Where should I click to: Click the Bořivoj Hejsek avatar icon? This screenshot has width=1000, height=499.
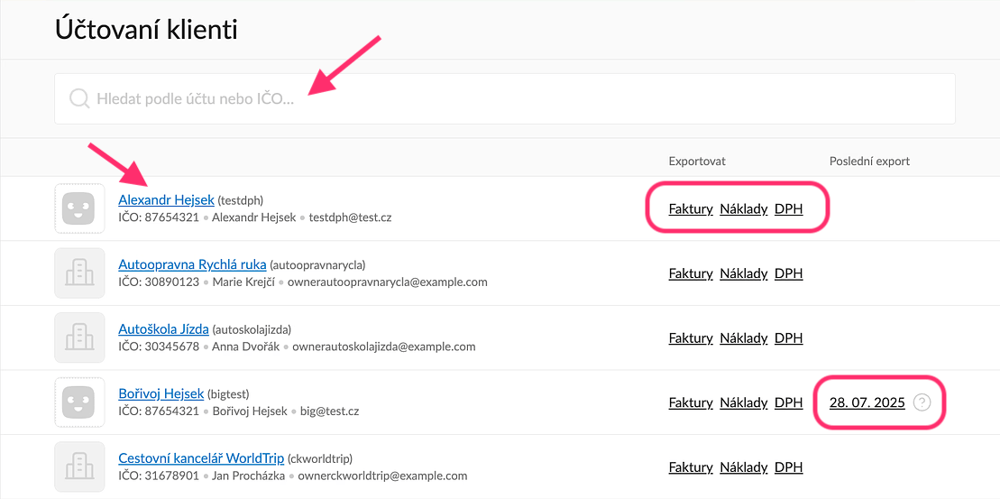point(79,402)
